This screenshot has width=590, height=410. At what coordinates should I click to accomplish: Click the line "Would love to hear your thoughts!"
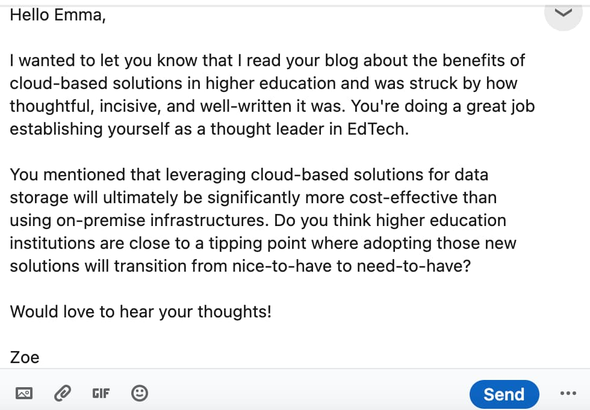(x=140, y=311)
